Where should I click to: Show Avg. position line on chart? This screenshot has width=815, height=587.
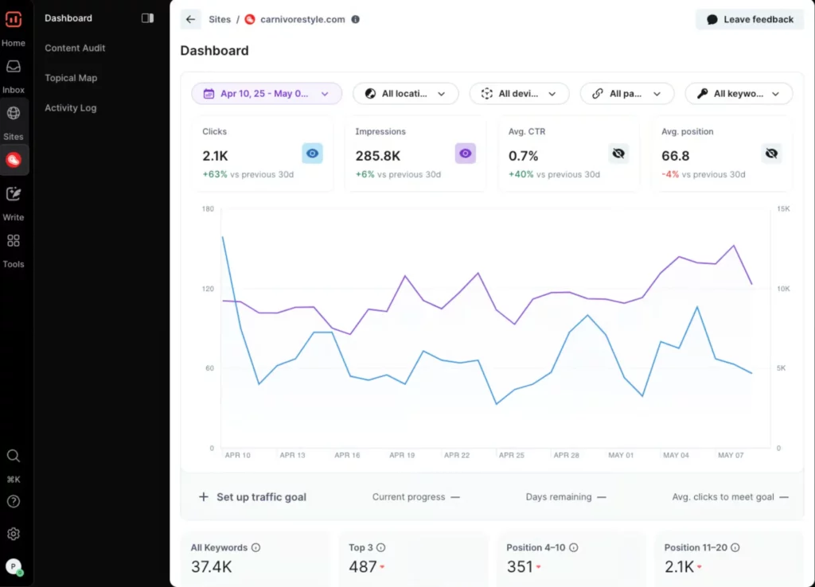pyautogui.click(x=771, y=154)
